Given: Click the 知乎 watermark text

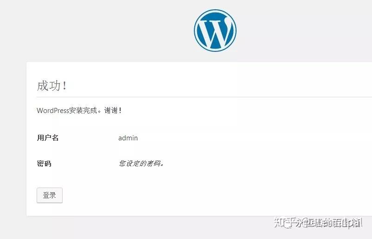Looking at the screenshot, I should (x=283, y=223).
